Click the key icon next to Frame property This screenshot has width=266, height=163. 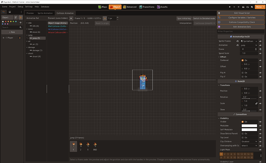(260, 49)
